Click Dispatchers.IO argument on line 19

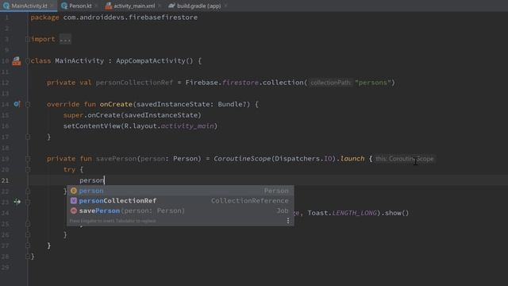(x=303, y=159)
